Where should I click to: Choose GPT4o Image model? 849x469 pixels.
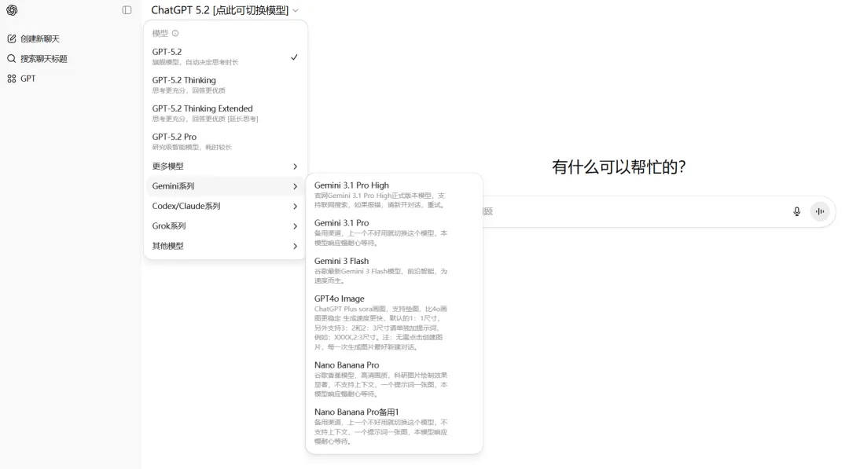point(394,322)
